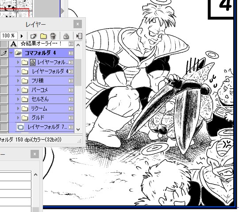Collapse the コマフォルダ 4 folder
Image resolution: width=239 pixels, height=212 pixels.
coord(11,53)
